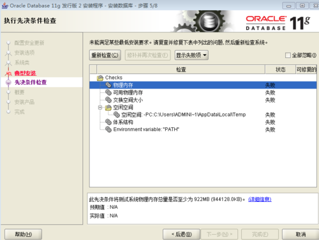Click the step marker beside 先决条件检查

(x=8, y=82)
